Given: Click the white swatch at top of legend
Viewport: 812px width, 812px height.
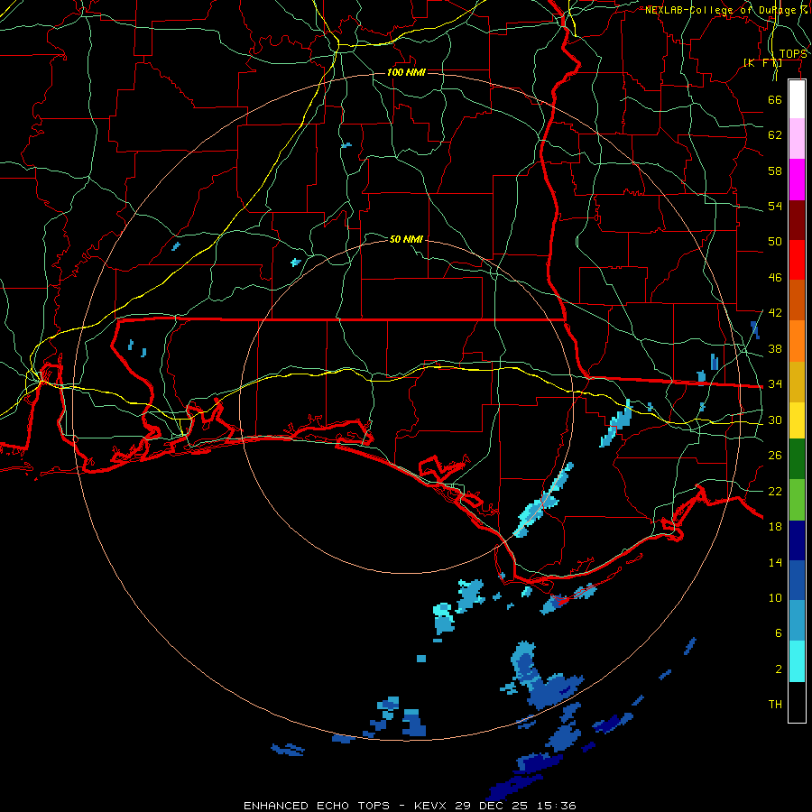Looking at the screenshot, I should [x=797, y=99].
